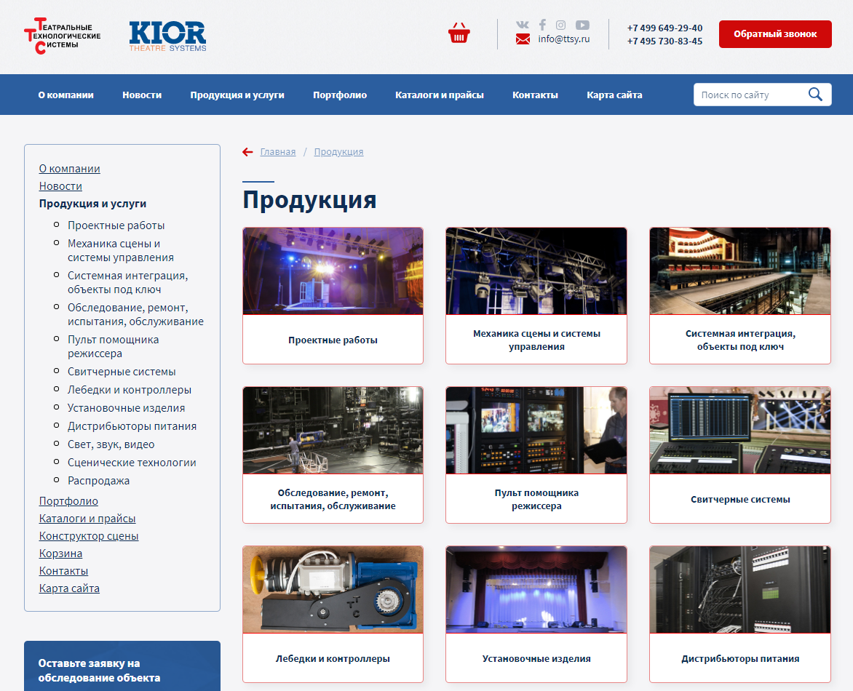Choose Распродажа in the sidebar submenu
The image size is (853, 691).
[x=99, y=481]
